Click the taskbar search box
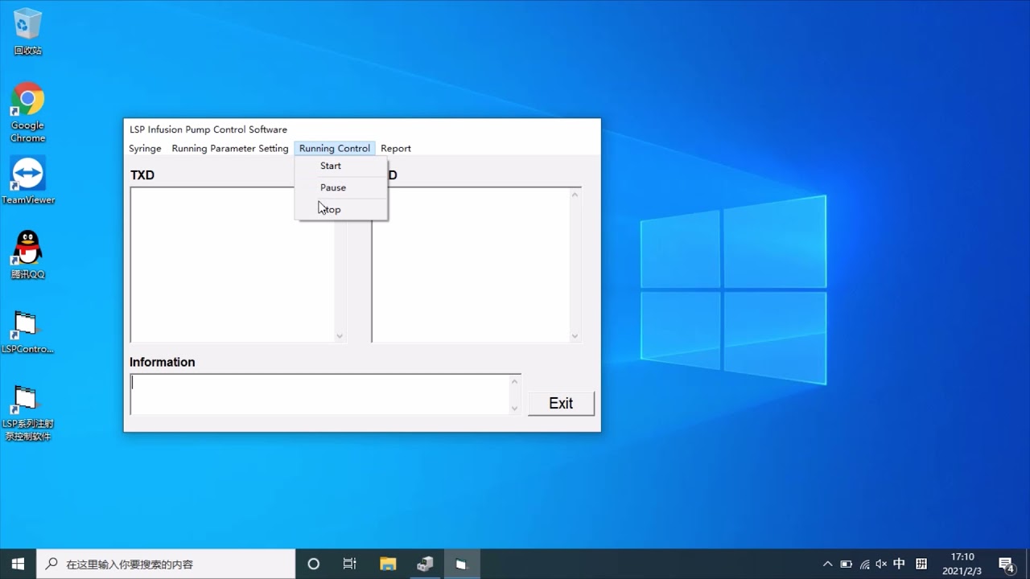1030x579 pixels. (166, 564)
